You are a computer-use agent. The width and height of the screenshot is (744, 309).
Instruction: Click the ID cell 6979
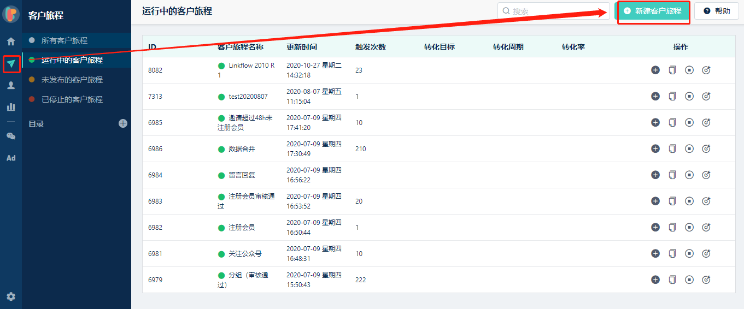click(x=155, y=280)
